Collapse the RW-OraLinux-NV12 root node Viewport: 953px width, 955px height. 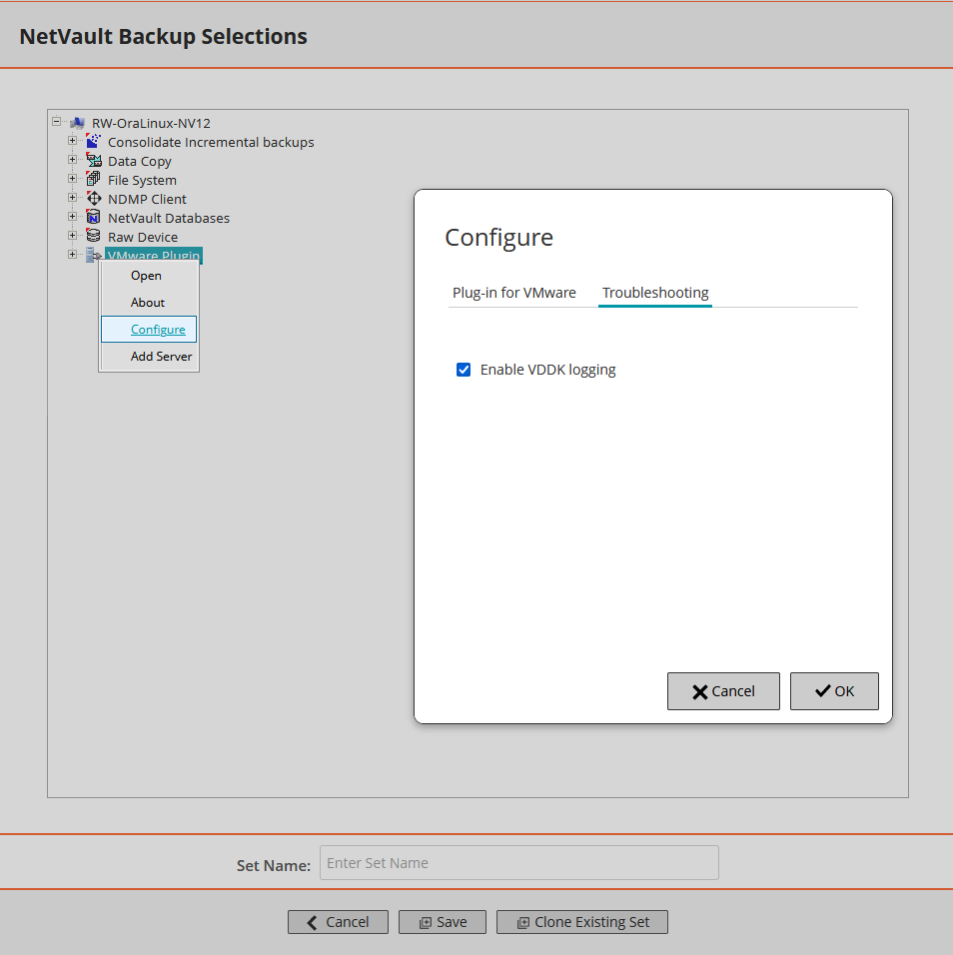[x=58, y=121]
